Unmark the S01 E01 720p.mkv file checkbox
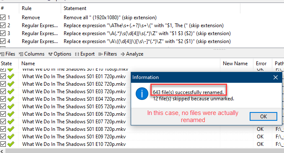The image size is (284, 153). point(3,76)
